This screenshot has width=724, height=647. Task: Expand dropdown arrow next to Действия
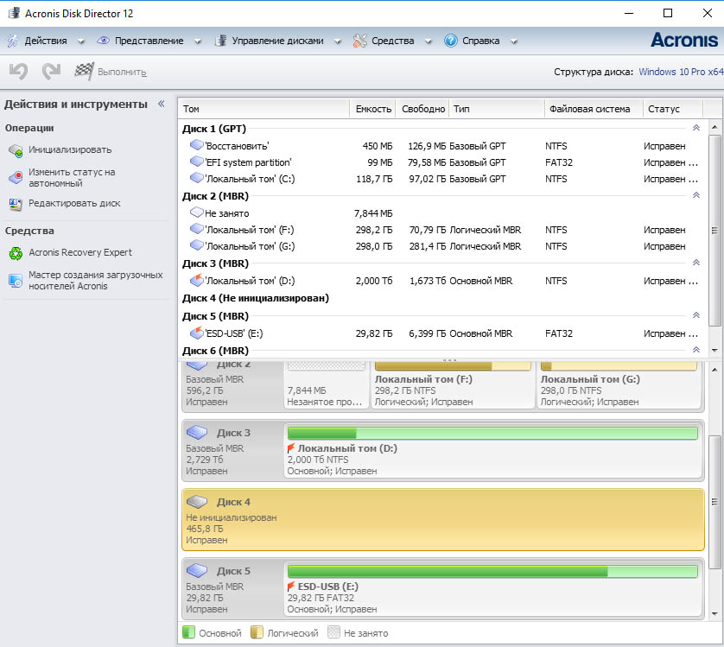pyautogui.click(x=81, y=41)
